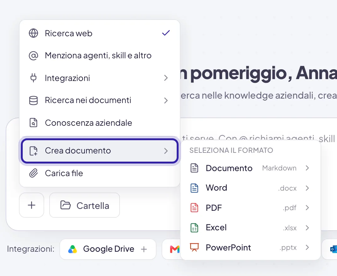Choose Menziona agenti, skill e altro
The height and width of the screenshot is (276, 337).
(99, 55)
